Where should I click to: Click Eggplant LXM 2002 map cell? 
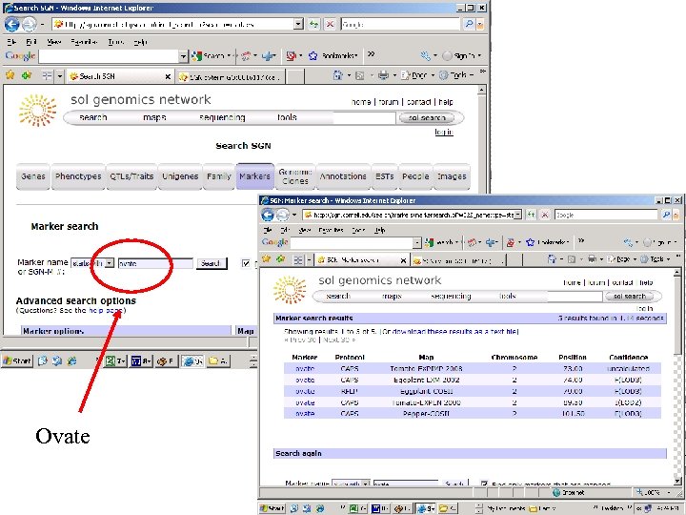pos(426,380)
